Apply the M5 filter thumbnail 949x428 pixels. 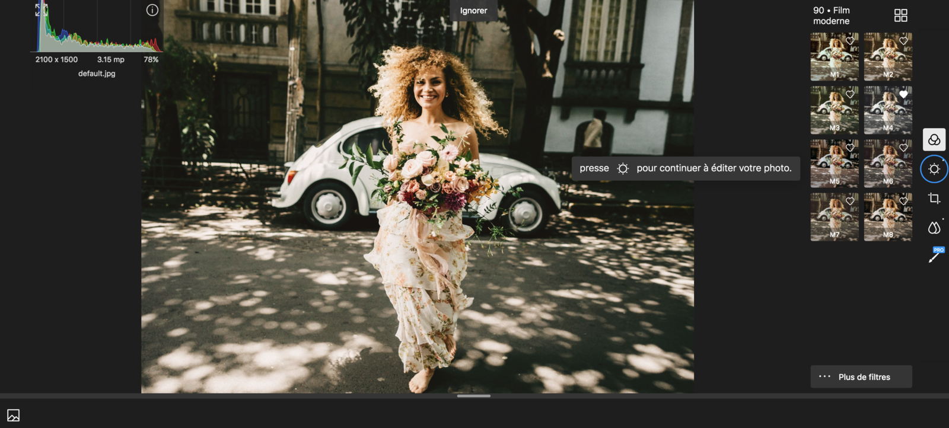(x=835, y=164)
